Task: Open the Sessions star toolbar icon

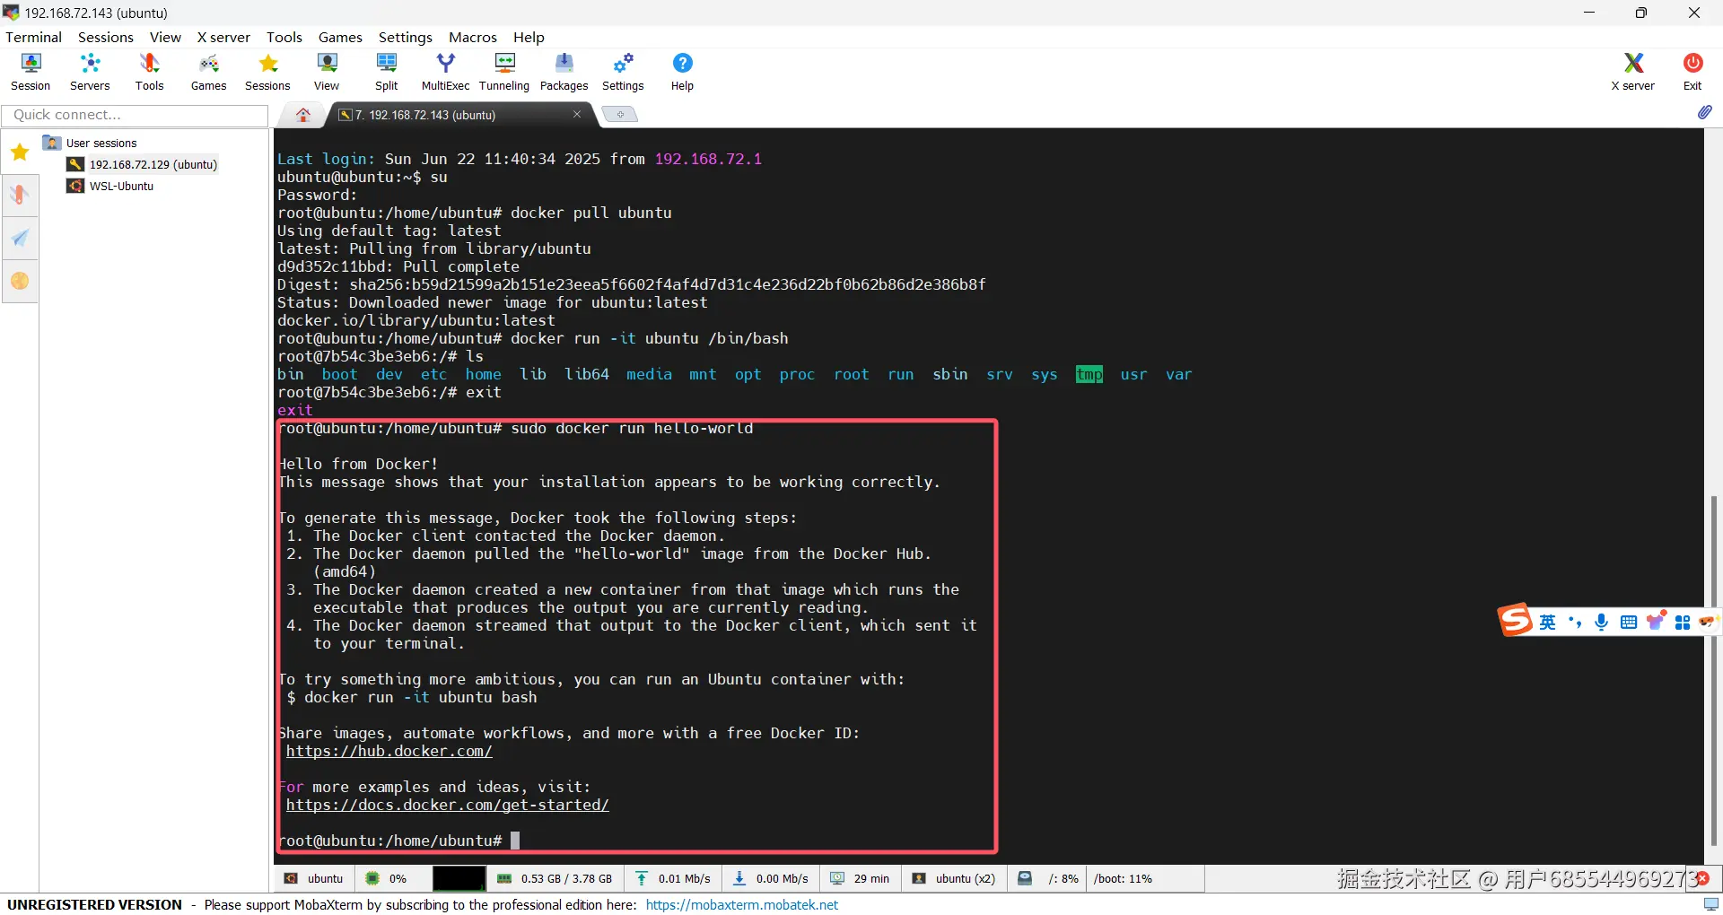Action: pyautogui.click(x=267, y=72)
